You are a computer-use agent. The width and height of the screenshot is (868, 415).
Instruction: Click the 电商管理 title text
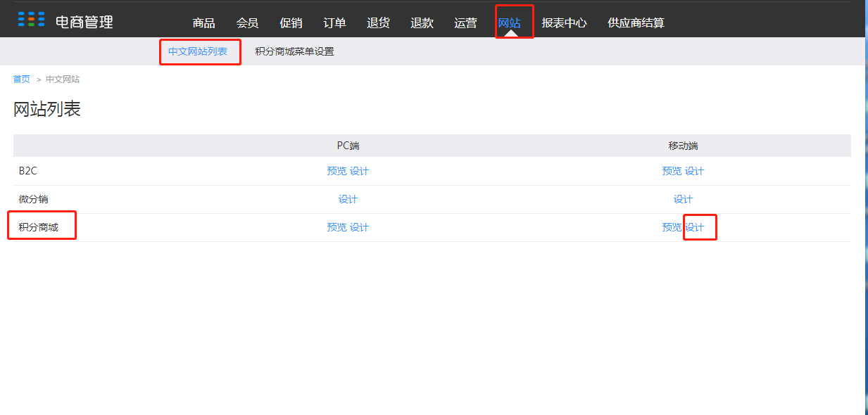coord(84,22)
